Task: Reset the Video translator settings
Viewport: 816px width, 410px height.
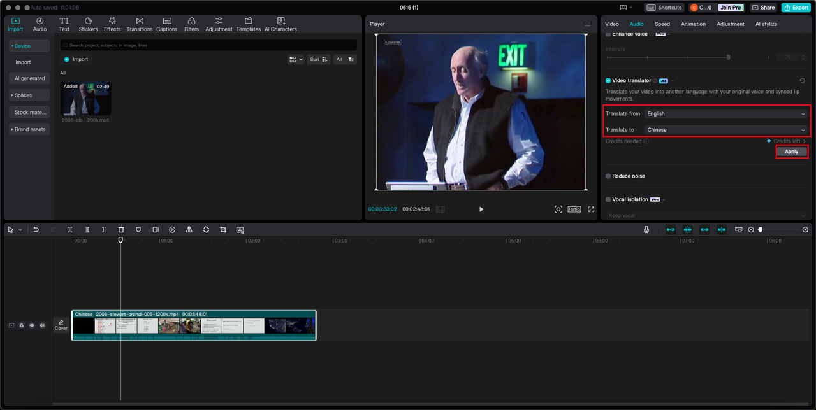Action: pos(803,81)
